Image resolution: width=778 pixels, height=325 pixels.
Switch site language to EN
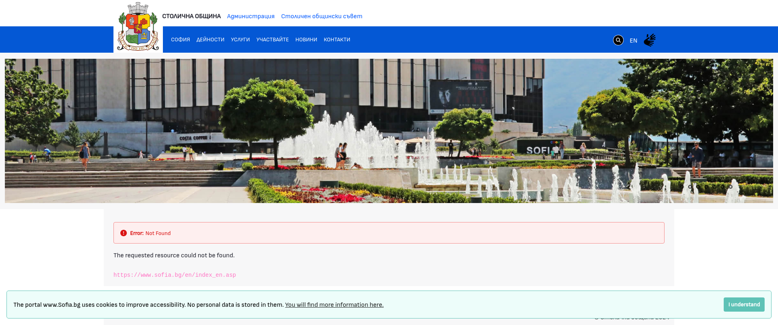tap(633, 41)
